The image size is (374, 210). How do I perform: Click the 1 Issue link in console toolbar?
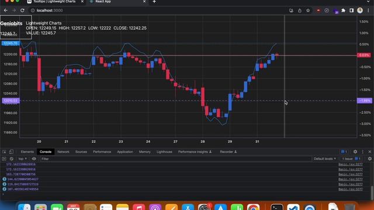351,159
